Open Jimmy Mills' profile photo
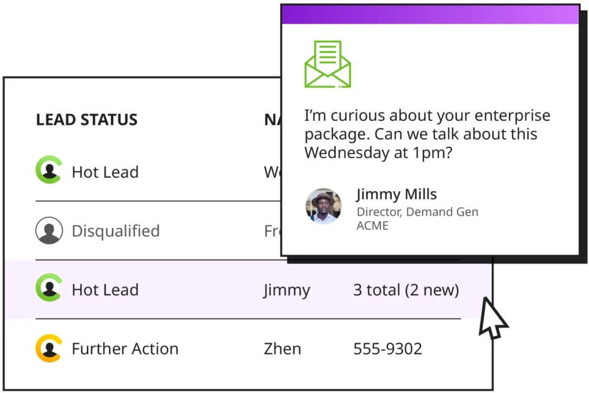 tap(323, 206)
